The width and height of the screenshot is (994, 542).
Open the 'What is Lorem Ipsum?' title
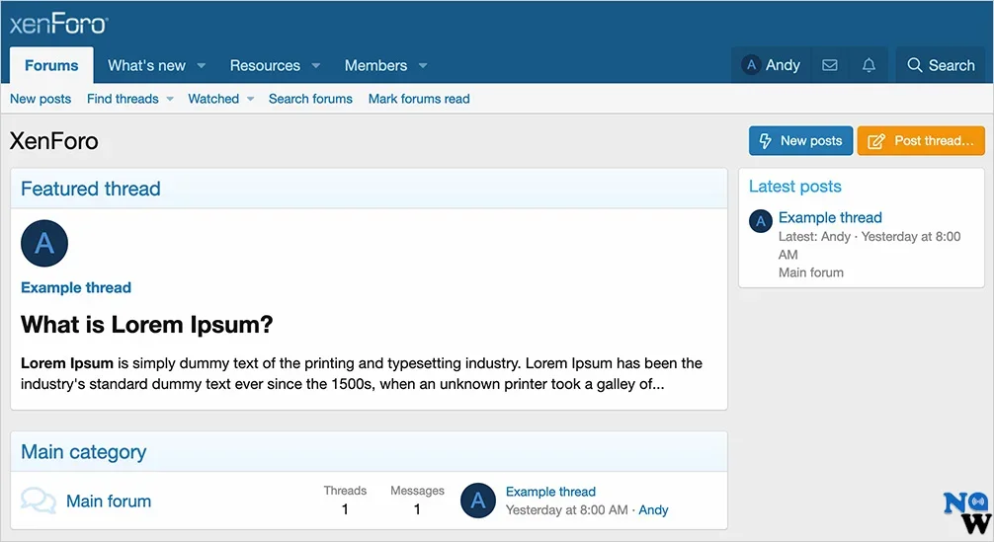(x=146, y=325)
